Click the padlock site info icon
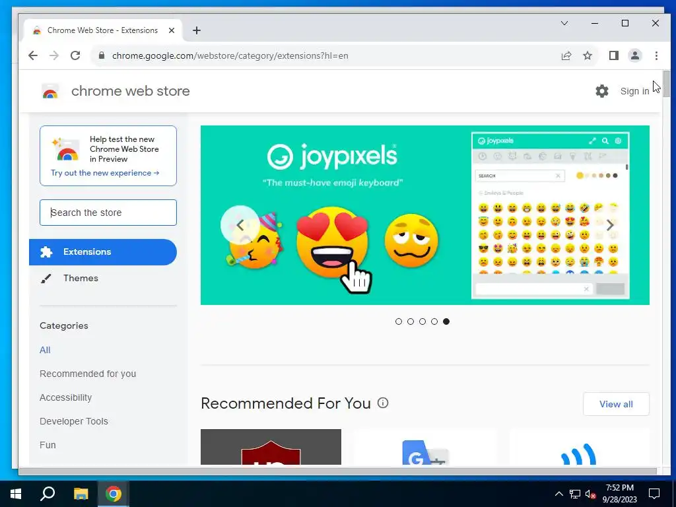Screen dimensions: 676x507 pyautogui.click(x=101, y=55)
